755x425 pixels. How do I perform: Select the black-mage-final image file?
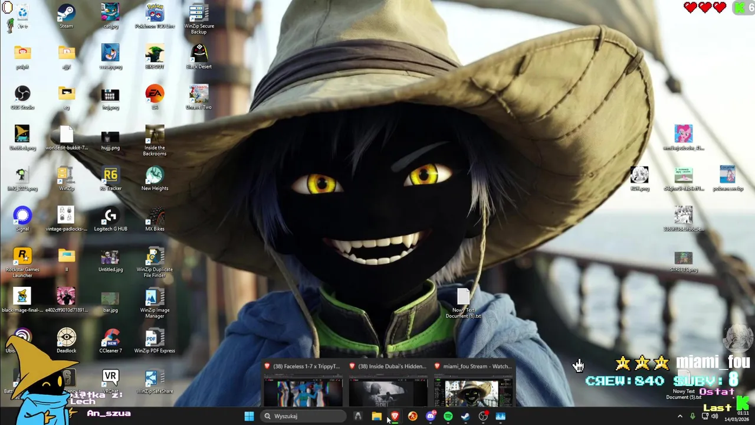(22, 300)
